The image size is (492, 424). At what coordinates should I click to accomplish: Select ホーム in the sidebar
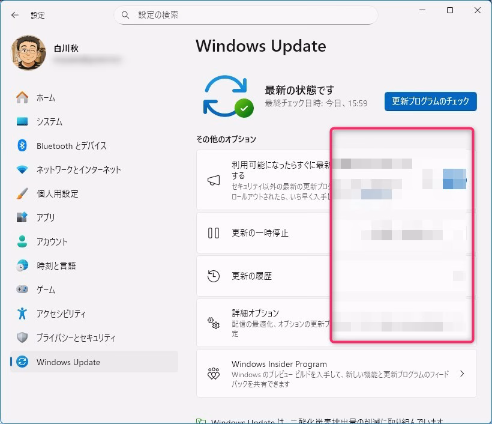[94, 98]
